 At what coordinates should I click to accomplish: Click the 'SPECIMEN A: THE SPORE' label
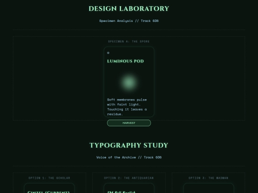[x=129, y=41]
